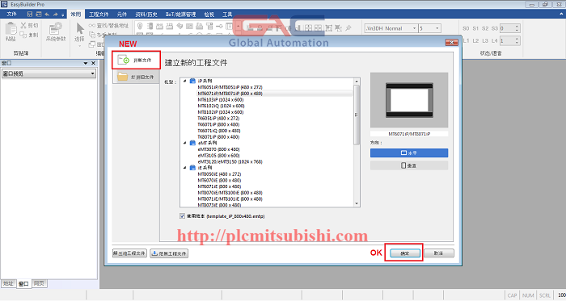This screenshot has width=566, height=301.
Task: Click the Cancel (取消) button
Action: 438,253
